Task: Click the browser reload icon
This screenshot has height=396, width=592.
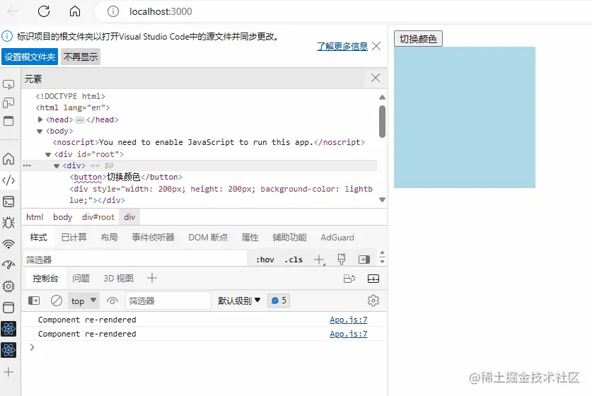Action: 44,11
